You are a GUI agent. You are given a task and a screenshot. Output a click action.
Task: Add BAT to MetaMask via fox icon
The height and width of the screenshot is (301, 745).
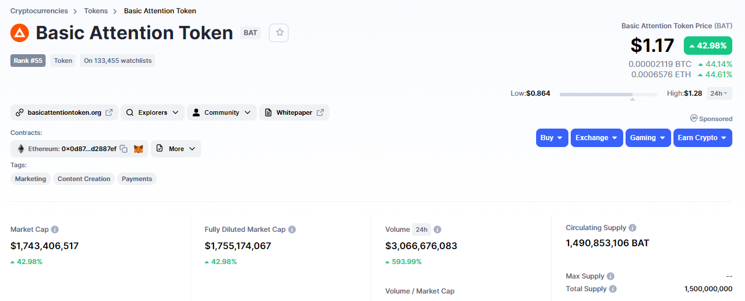click(x=138, y=149)
